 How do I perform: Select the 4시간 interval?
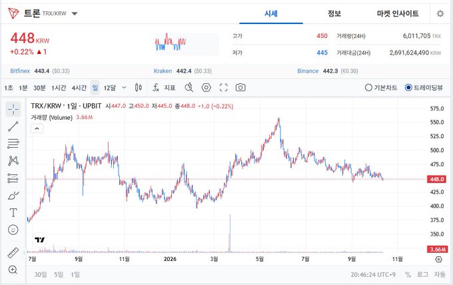tap(79, 87)
